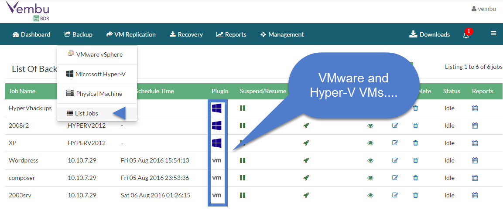
Task: Click VMware plugin icon for Wordpress
Action: pos(217,160)
